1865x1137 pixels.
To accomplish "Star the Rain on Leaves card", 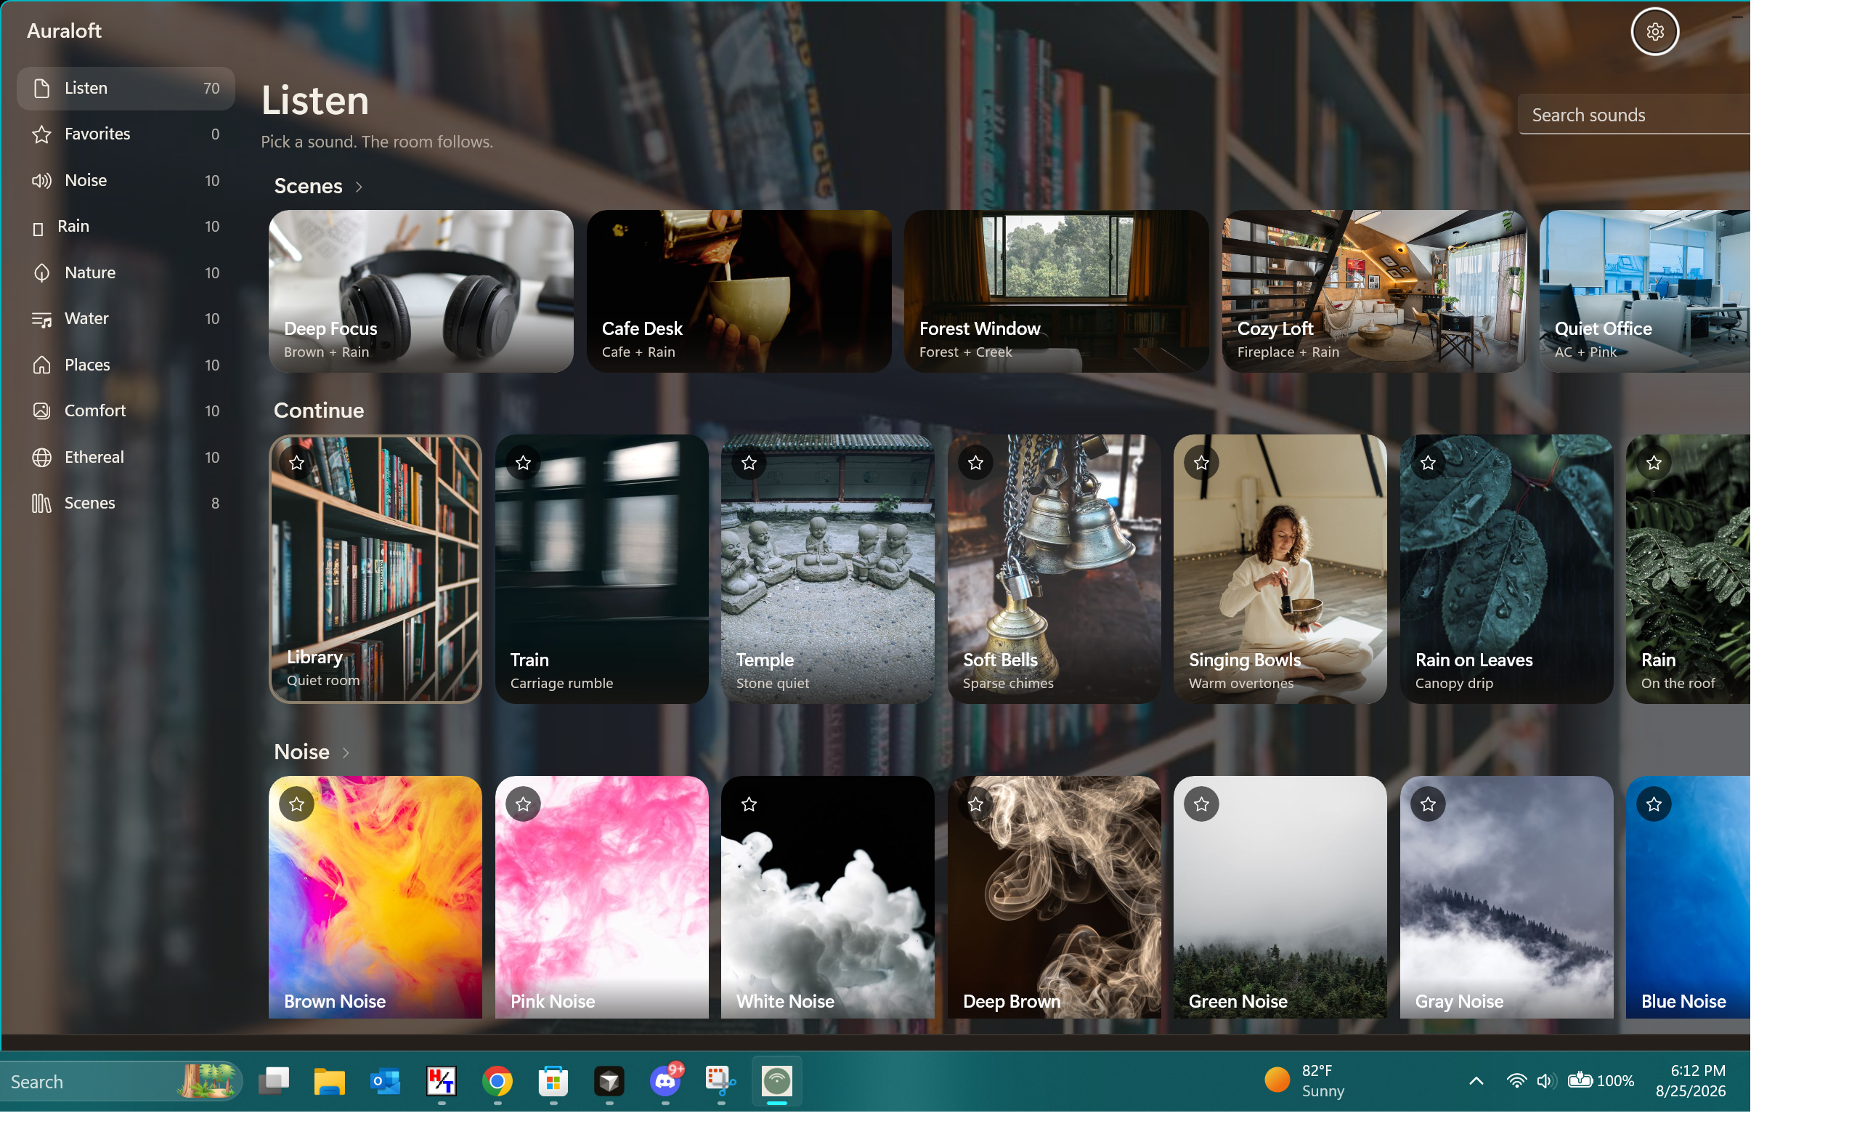I will [x=1428, y=463].
